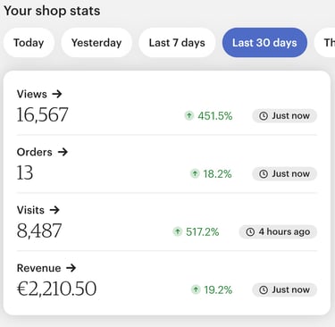Click the arrow icon next to Orders
Screen dimensions: 335x327
point(63,152)
